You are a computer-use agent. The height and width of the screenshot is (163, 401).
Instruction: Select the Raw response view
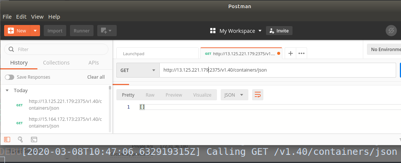(x=150, y=95)
